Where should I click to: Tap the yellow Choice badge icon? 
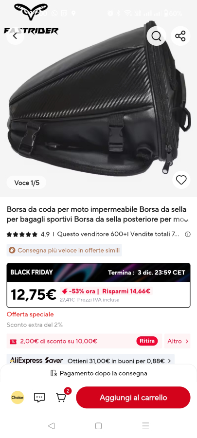point(18,397)
